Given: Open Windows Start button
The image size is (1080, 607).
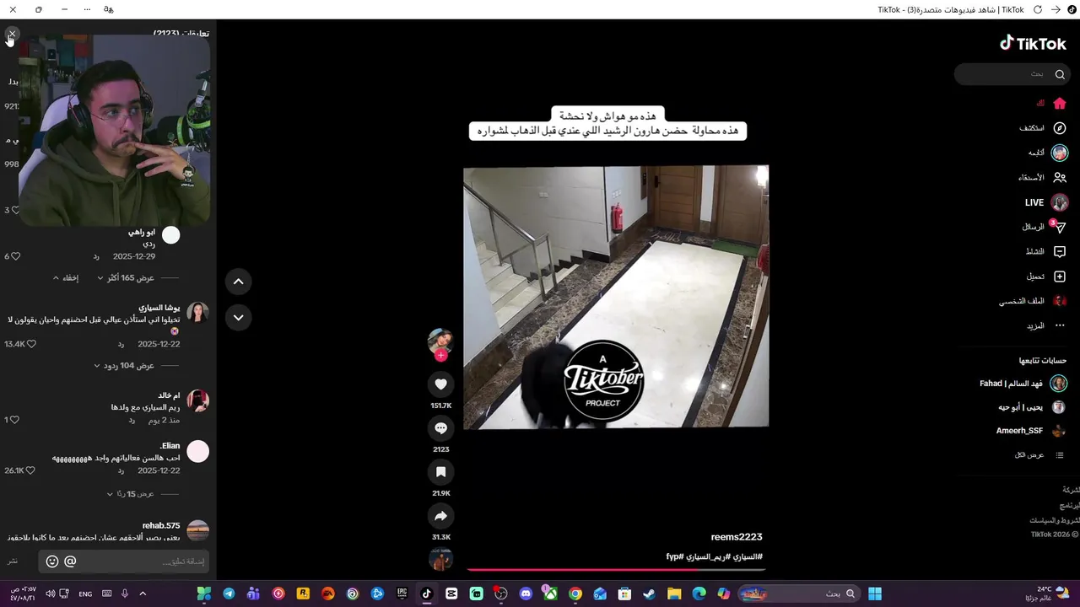Looking at the screenshot, I should click(875, 594).
